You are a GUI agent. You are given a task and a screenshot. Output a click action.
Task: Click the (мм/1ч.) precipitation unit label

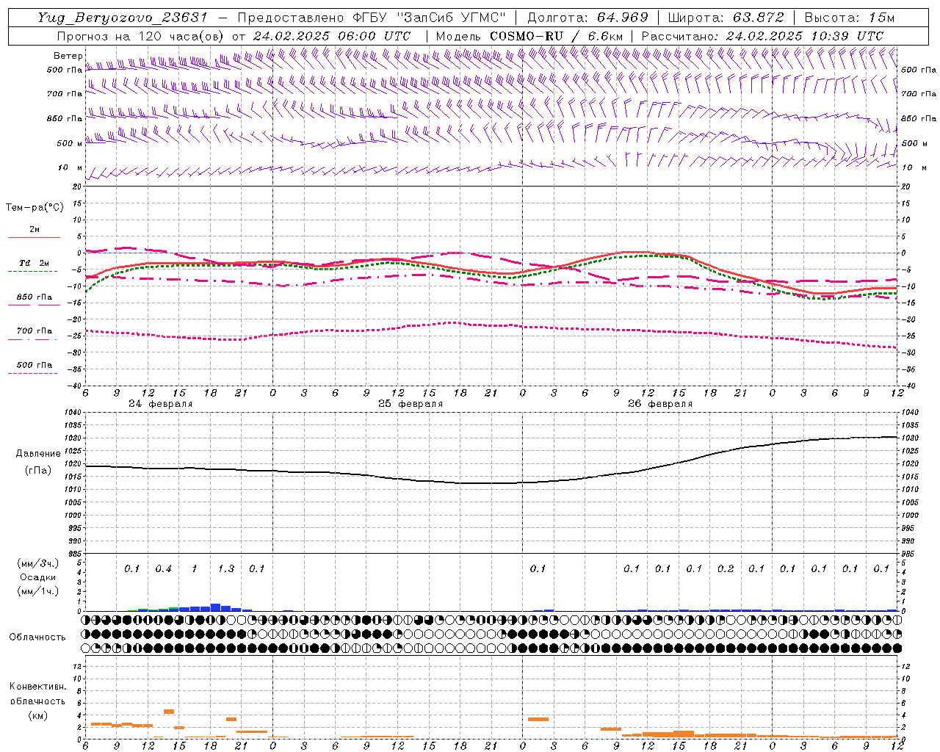coord(38,591)
